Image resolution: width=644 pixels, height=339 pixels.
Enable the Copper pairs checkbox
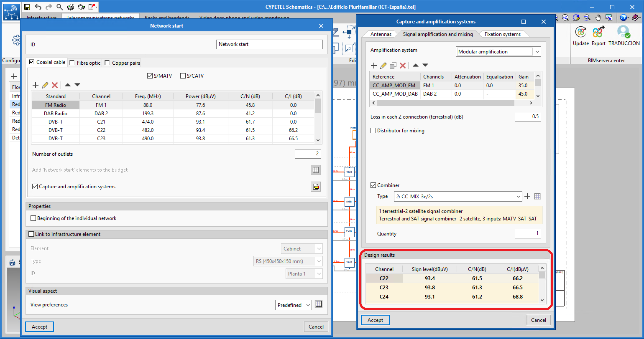107,63
